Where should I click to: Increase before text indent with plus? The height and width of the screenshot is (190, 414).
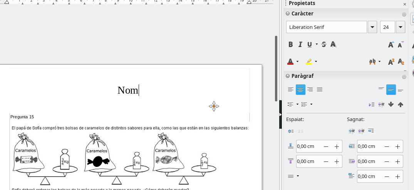[397, 146]
